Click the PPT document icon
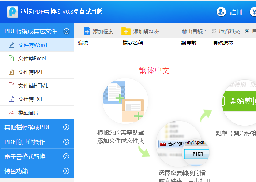The height and width of the screenshot is (182, 256). [11, 72]
